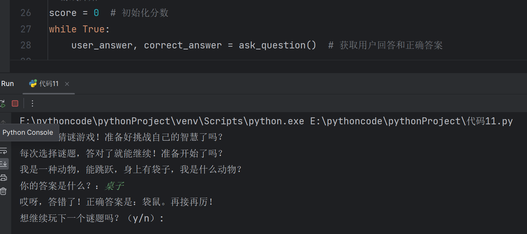Toggle scroll to end of console
This screenshot has height=234, width=527.
3,163
